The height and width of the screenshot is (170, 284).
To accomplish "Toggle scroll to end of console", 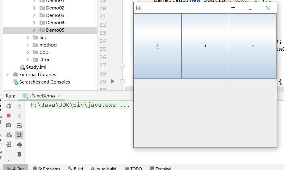I will [x=19, y=135].
